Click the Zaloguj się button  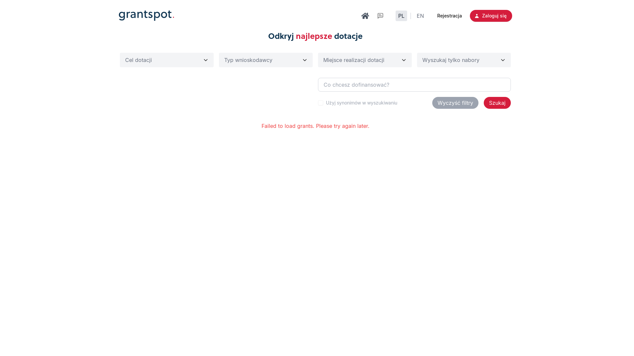coord(491,16)
